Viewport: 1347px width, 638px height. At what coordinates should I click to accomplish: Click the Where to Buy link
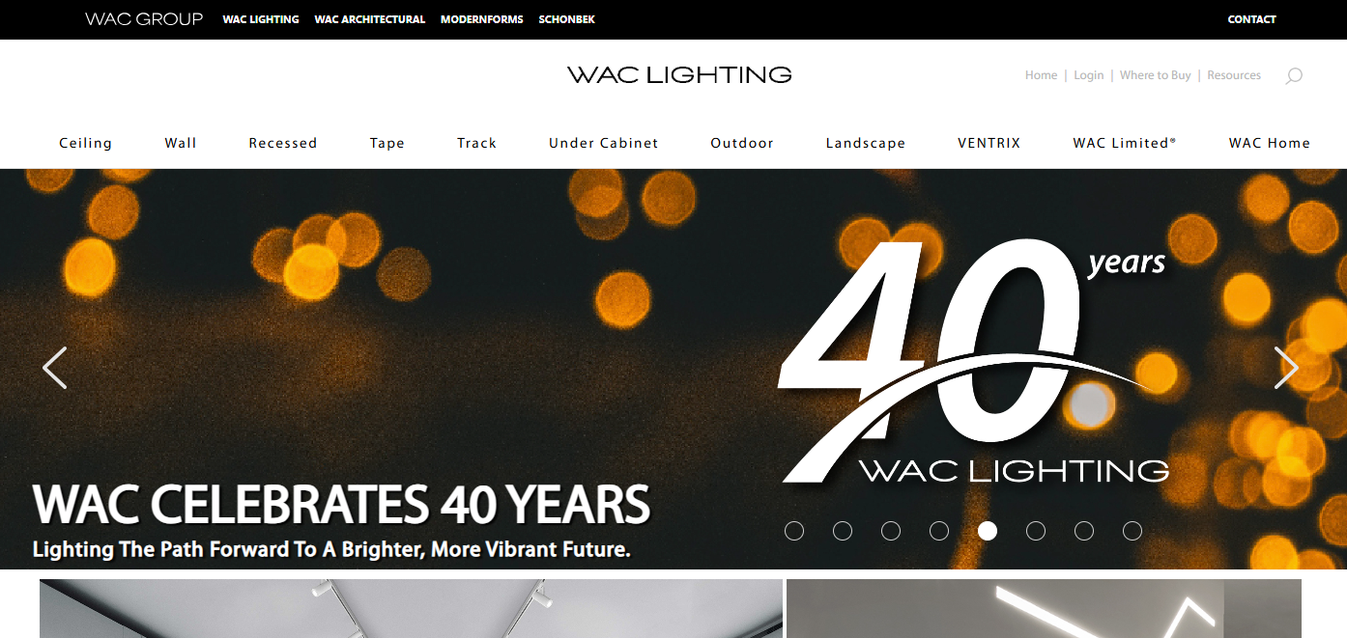1156,75
